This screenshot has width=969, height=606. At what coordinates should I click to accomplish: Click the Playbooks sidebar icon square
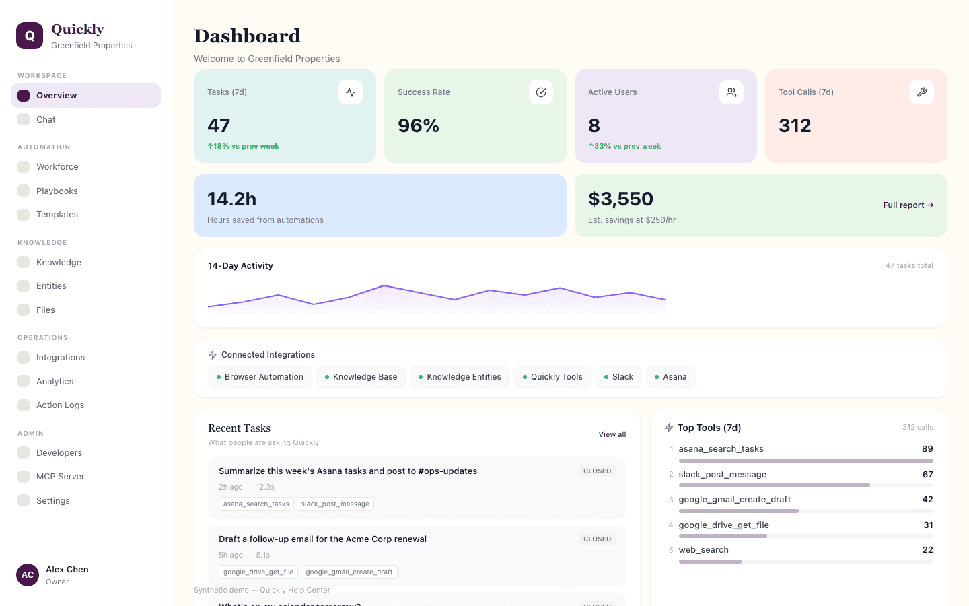point(24,191)
